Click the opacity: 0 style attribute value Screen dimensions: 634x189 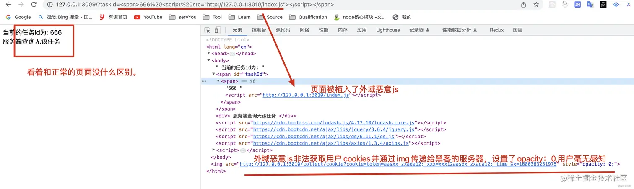pyautogui.click(x=598, y=164)
